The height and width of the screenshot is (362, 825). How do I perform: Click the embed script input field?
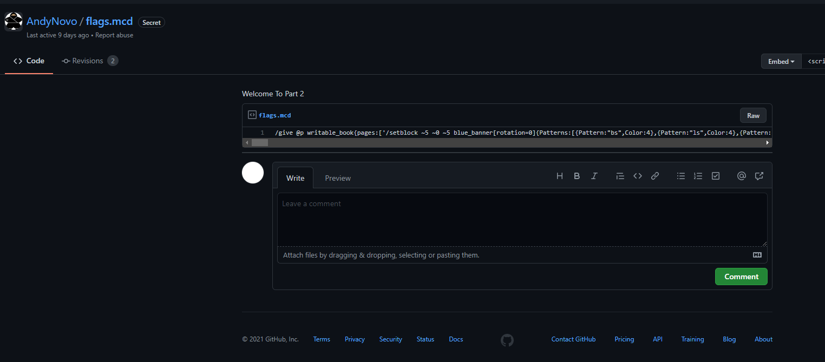point(813,61)
